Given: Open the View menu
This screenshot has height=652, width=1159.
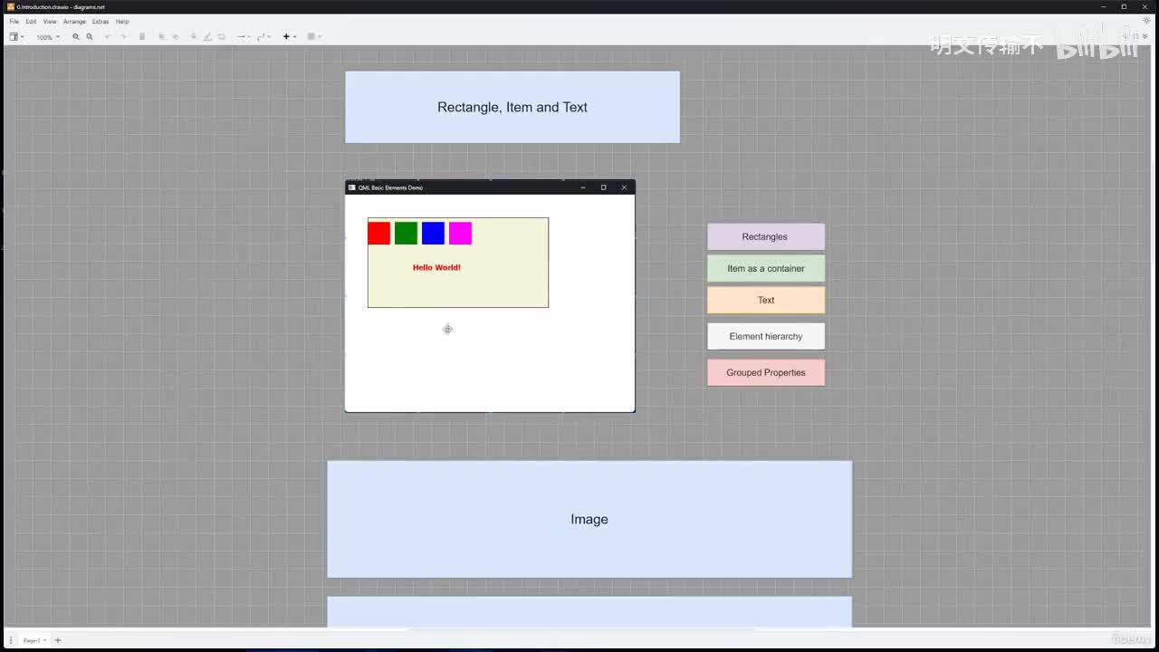Looking at the screenshot, I should (x=49, y=21).
